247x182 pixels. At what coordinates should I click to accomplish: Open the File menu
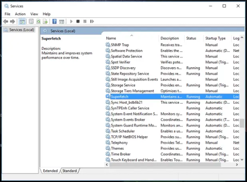coord(8,14)
